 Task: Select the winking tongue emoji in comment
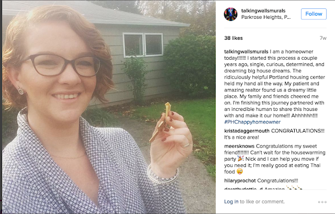tap(240, 172)
